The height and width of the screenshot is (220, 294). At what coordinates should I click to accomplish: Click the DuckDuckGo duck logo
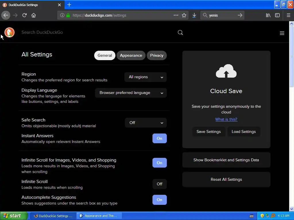click(9, 32)
